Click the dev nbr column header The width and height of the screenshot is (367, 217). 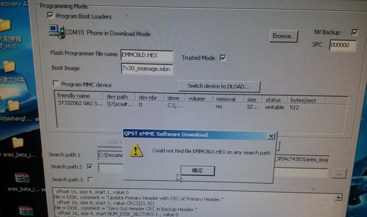click(150, 98)
